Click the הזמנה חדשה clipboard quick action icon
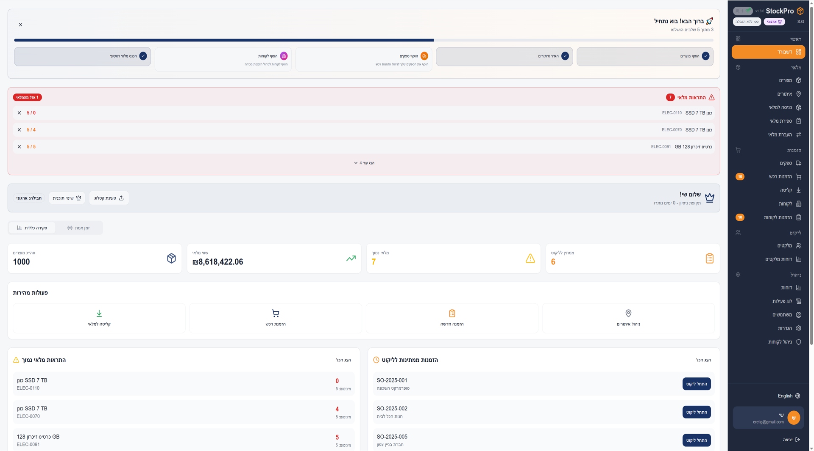 point(452,313)
